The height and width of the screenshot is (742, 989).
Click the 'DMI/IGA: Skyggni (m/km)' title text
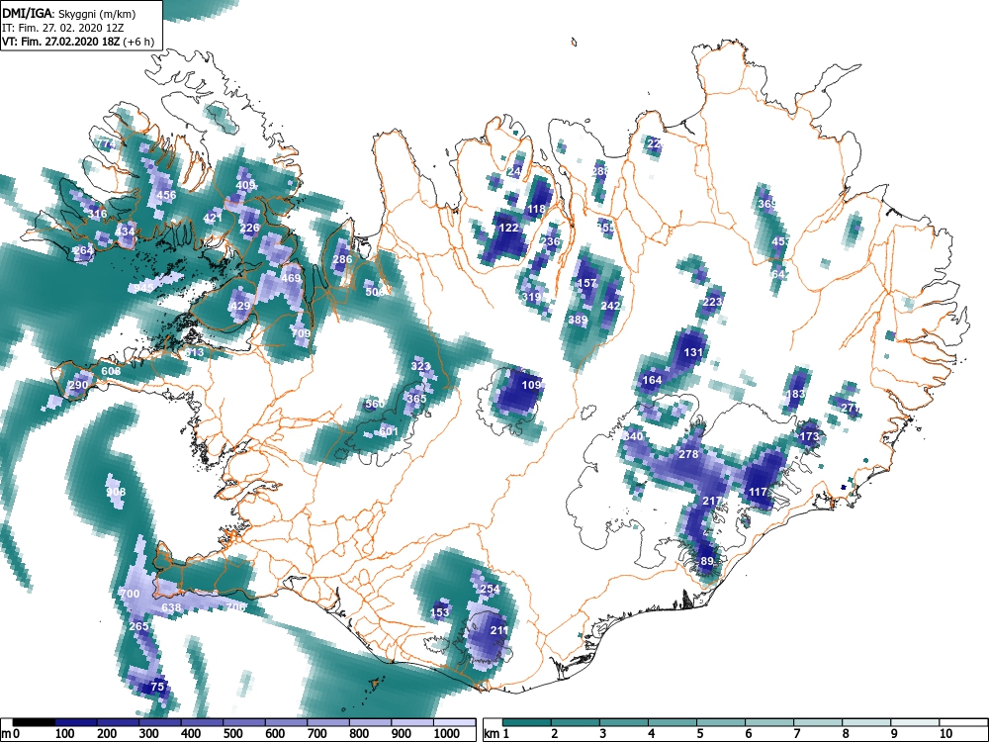pos(69,13)
